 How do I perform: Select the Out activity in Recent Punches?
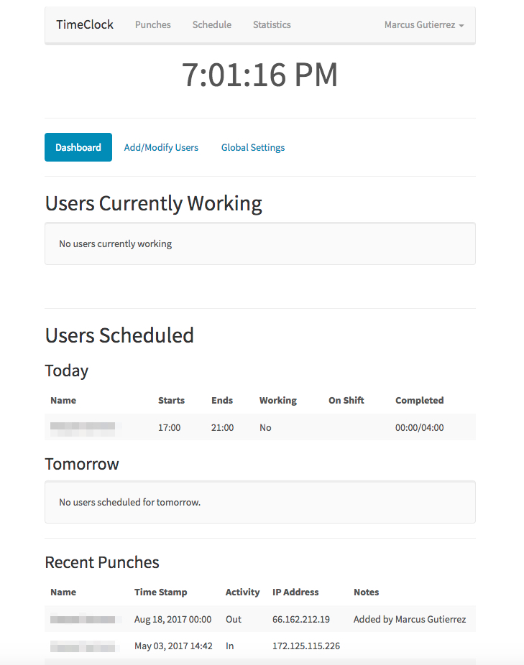(x=231, y=618)
